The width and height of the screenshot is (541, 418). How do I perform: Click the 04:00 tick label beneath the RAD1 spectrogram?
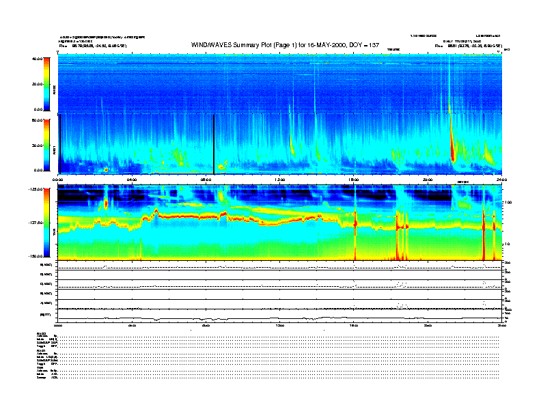tap(132, 180)
